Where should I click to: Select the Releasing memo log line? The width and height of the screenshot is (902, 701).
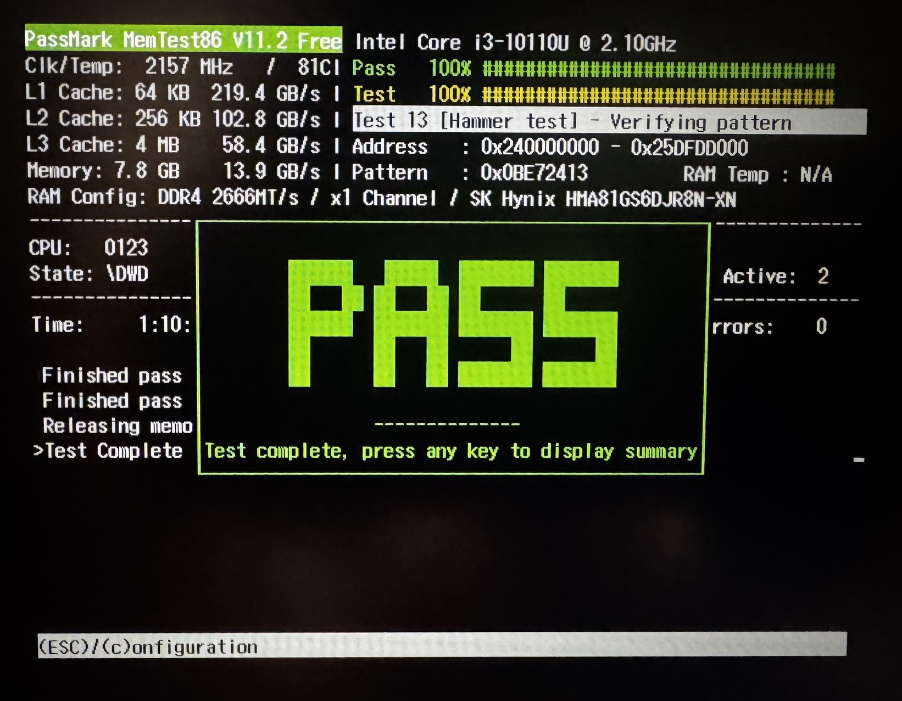click(x=118, y=425)
